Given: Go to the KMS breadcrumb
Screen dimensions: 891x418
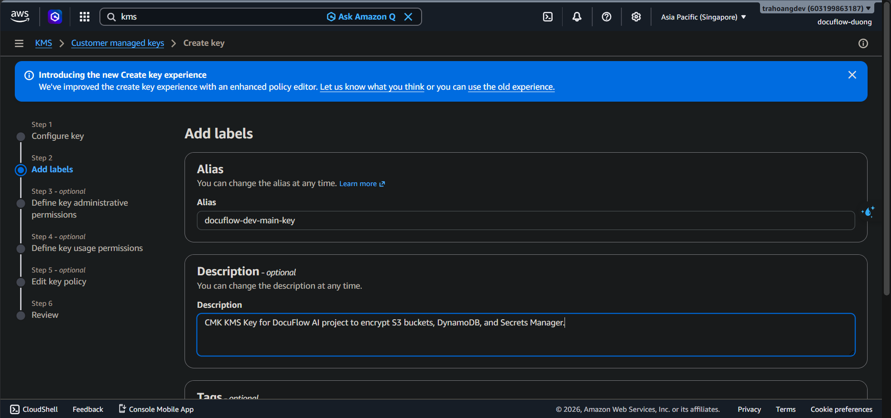Looking at the screenshot, I should [x=43, y=43].
